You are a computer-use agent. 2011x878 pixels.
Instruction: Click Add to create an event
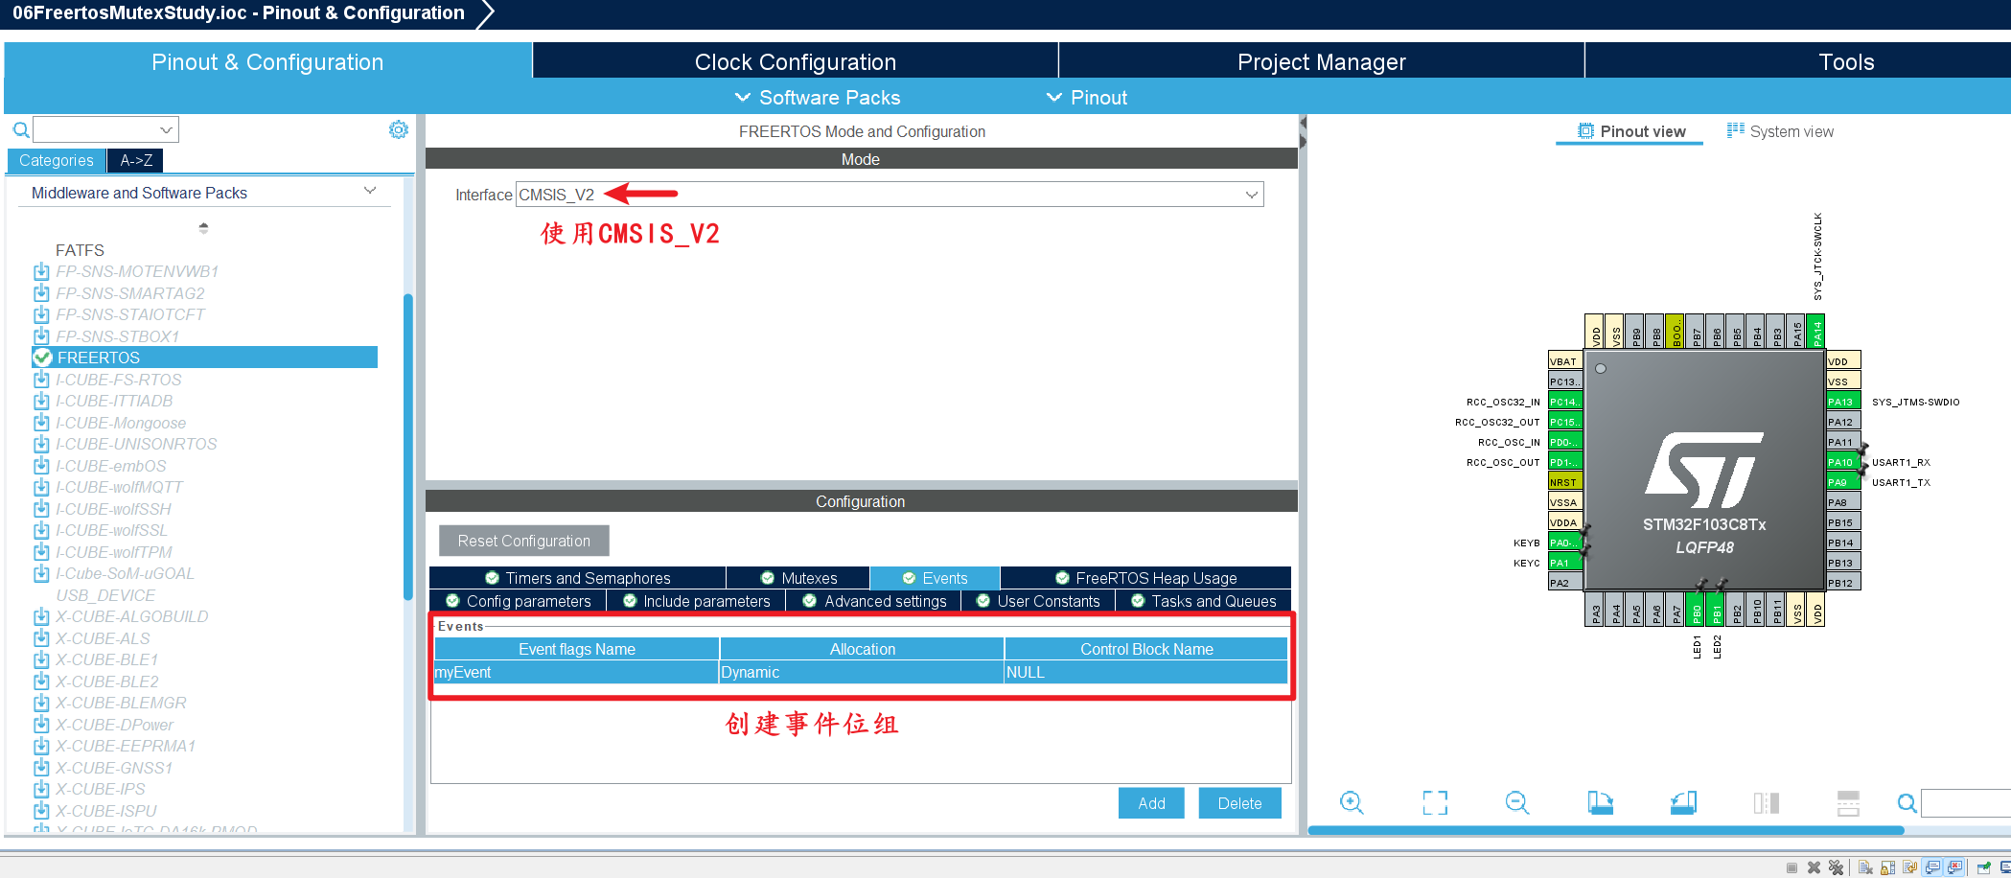[x=1151, y=803]
